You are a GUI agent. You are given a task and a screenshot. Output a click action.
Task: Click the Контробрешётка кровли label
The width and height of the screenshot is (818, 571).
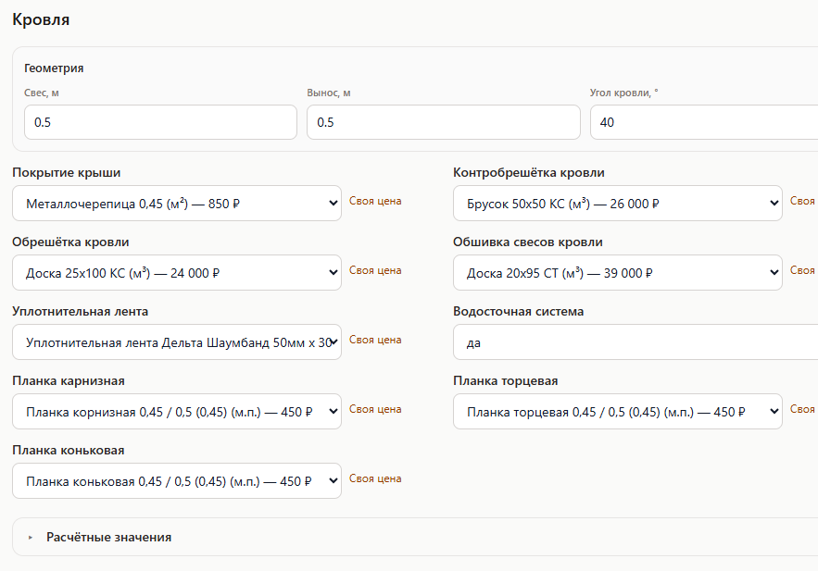tap(528, 172)
